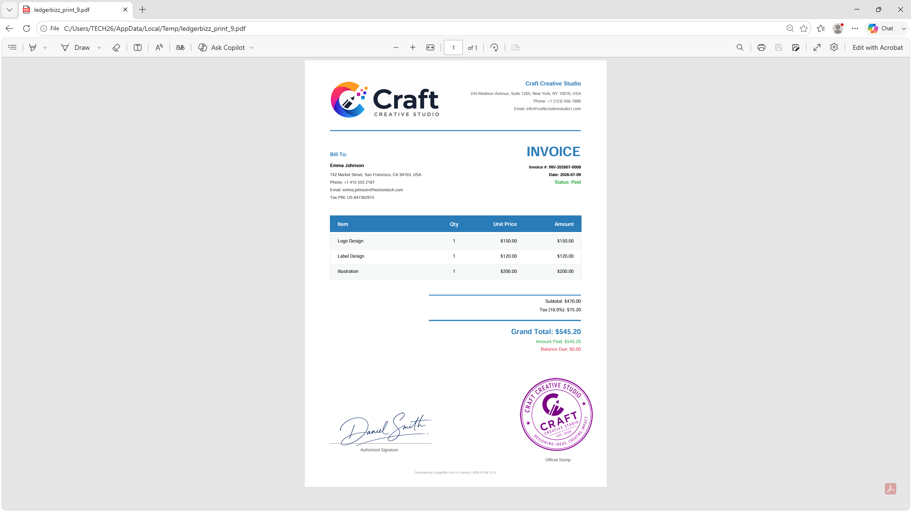Start Read aloud

point(159,47)
